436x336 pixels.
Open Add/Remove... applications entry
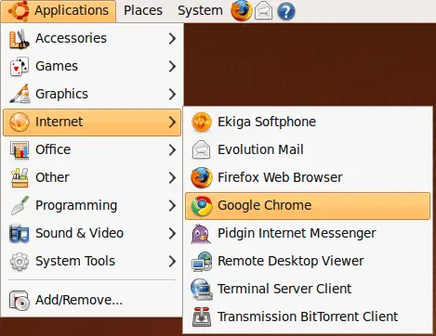point(92,300)
